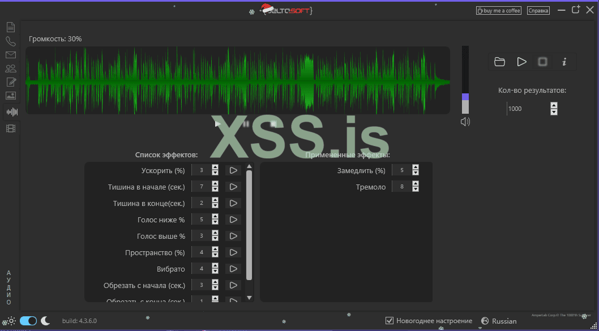The width and height of the screenshot is (599, 331).
Task: Click inside the green waveform display
Action: 238,80
